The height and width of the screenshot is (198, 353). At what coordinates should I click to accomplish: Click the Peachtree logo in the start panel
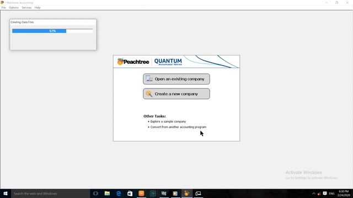[133, 62]
